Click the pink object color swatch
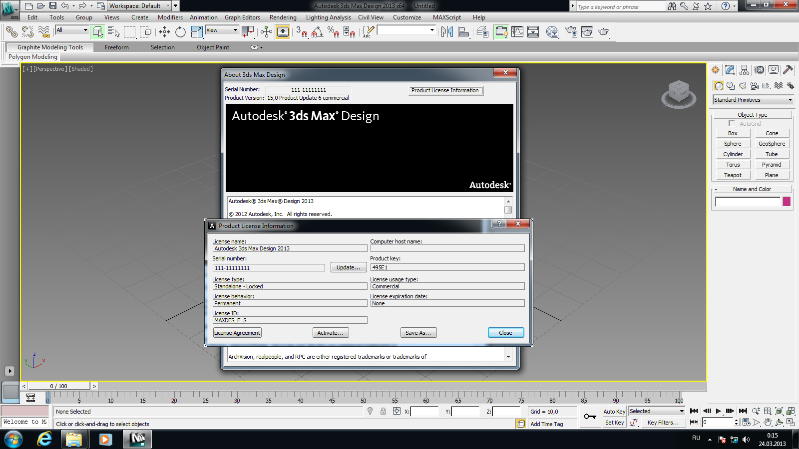 click(x=787, y=202)
